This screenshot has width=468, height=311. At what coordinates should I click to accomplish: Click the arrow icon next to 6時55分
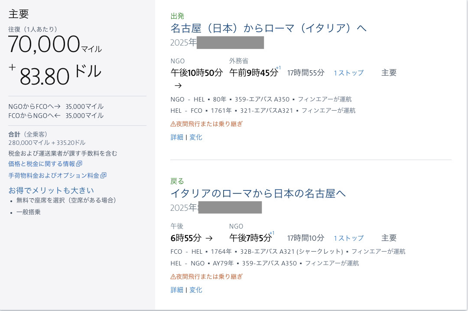tap(210, 238)
